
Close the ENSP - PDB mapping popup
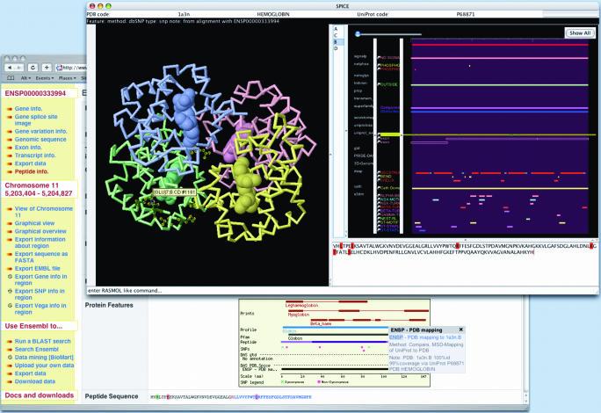(460, 330)
